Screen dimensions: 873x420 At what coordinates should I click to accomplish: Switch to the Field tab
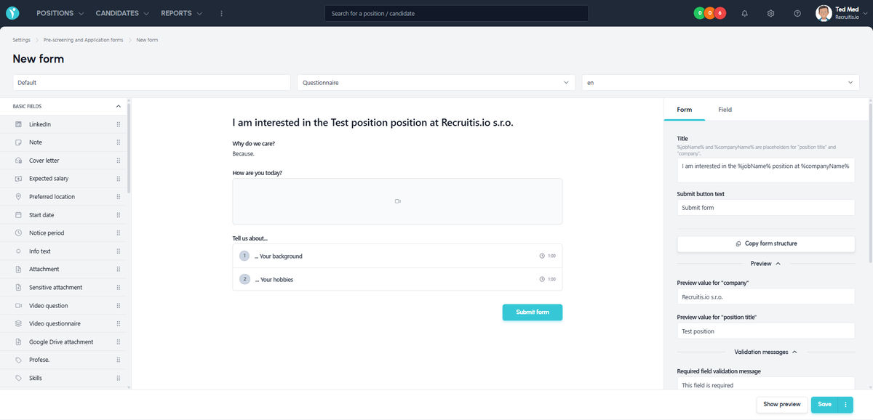tap(725, 110)
